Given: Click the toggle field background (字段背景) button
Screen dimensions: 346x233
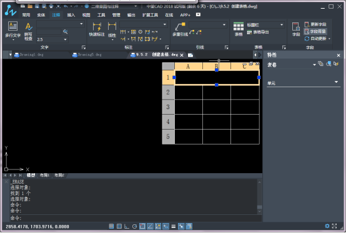Looking at the screenshot, I should tap(315, 32).
